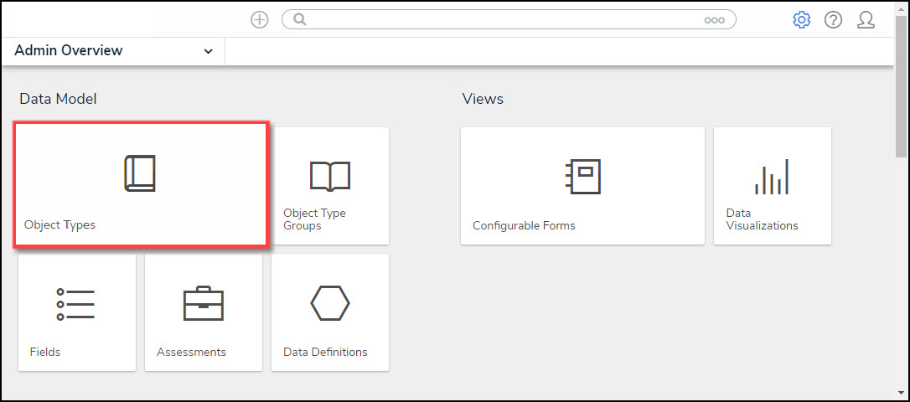Click the notebook Configurable Forms icon

pos(582,177)
